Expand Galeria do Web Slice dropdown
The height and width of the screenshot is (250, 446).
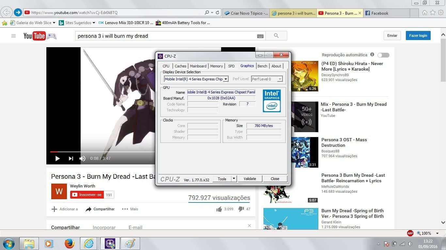tap(54, 23)
